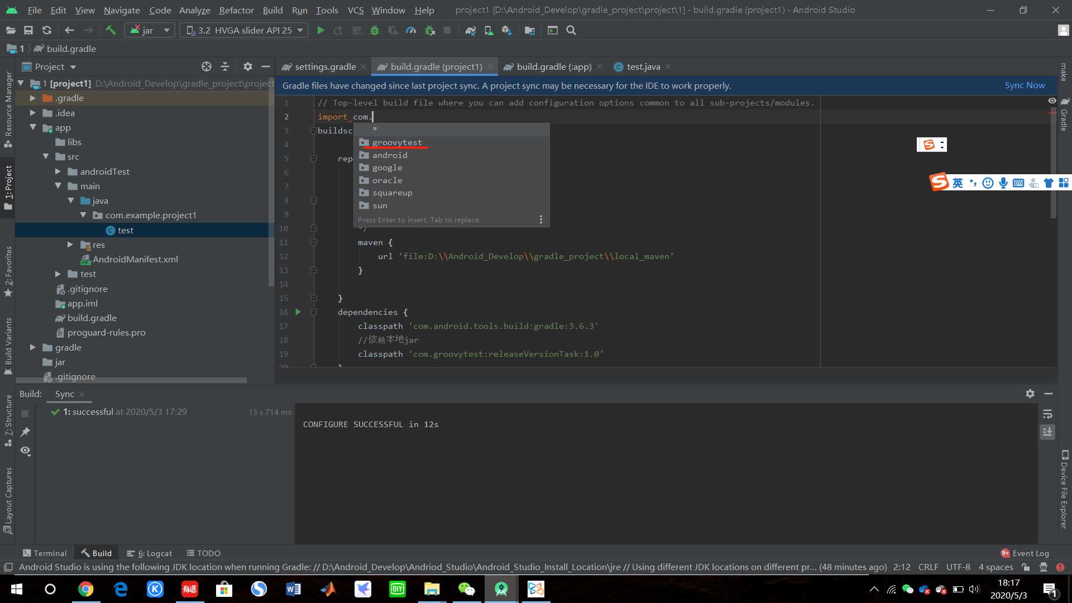Collapse the main folder
This screenshot has width=1072, height=603.
(58, 186)
